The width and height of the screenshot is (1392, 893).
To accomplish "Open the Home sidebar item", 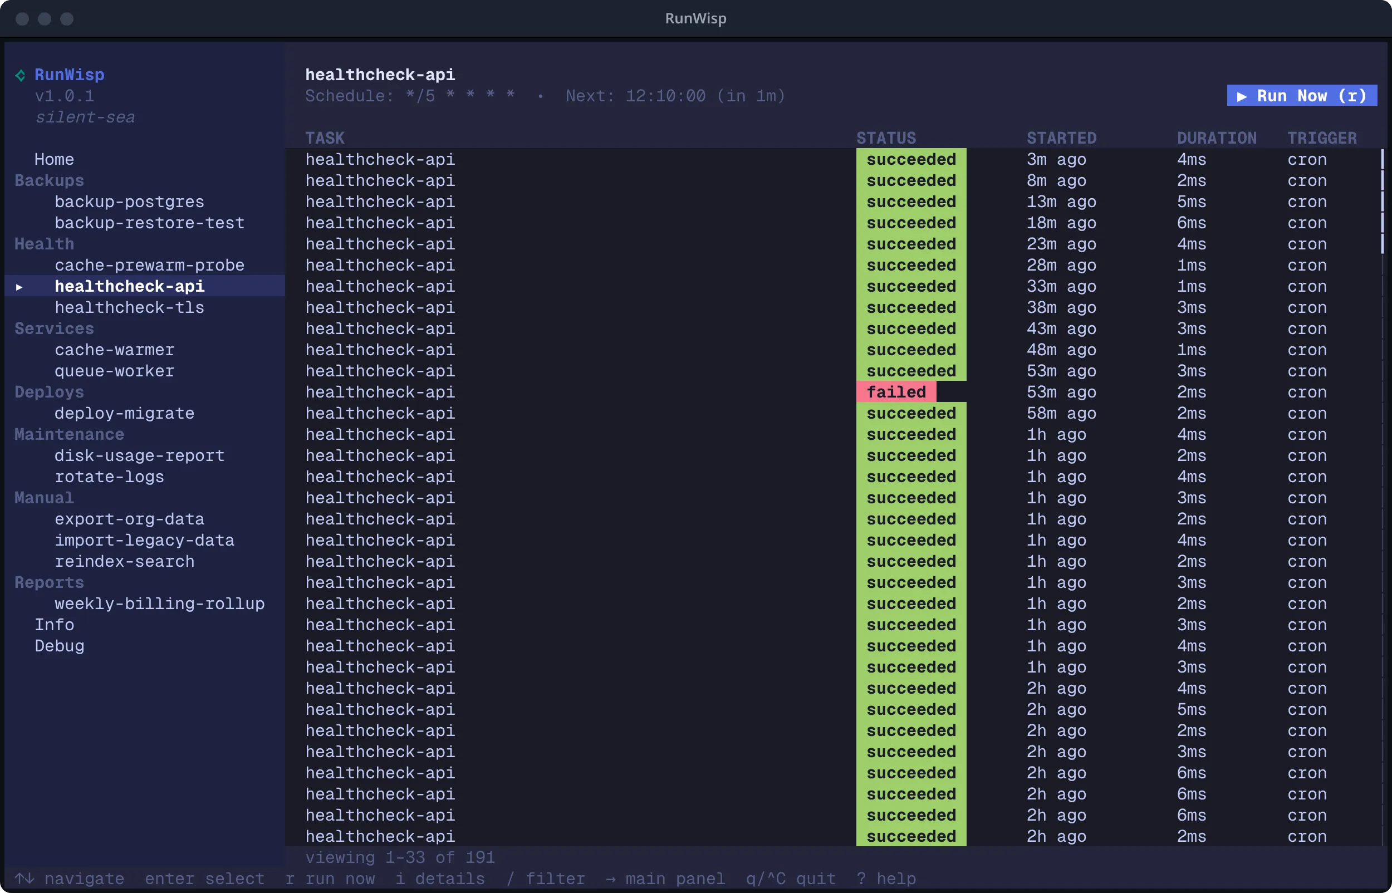I will point(54,159).
